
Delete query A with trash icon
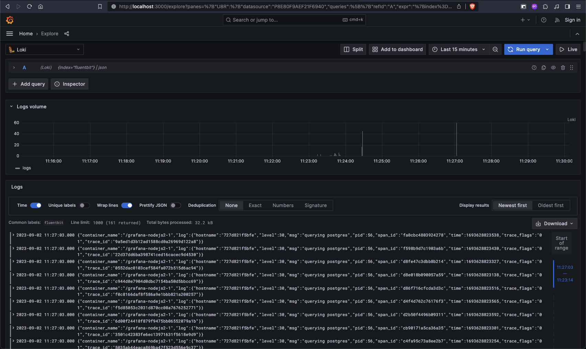[x=563, y=68]
